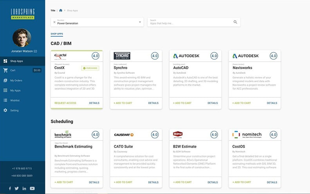This screenshot has height=194, width=310.
Task: Open Facebook social icon
Action: 10,188
